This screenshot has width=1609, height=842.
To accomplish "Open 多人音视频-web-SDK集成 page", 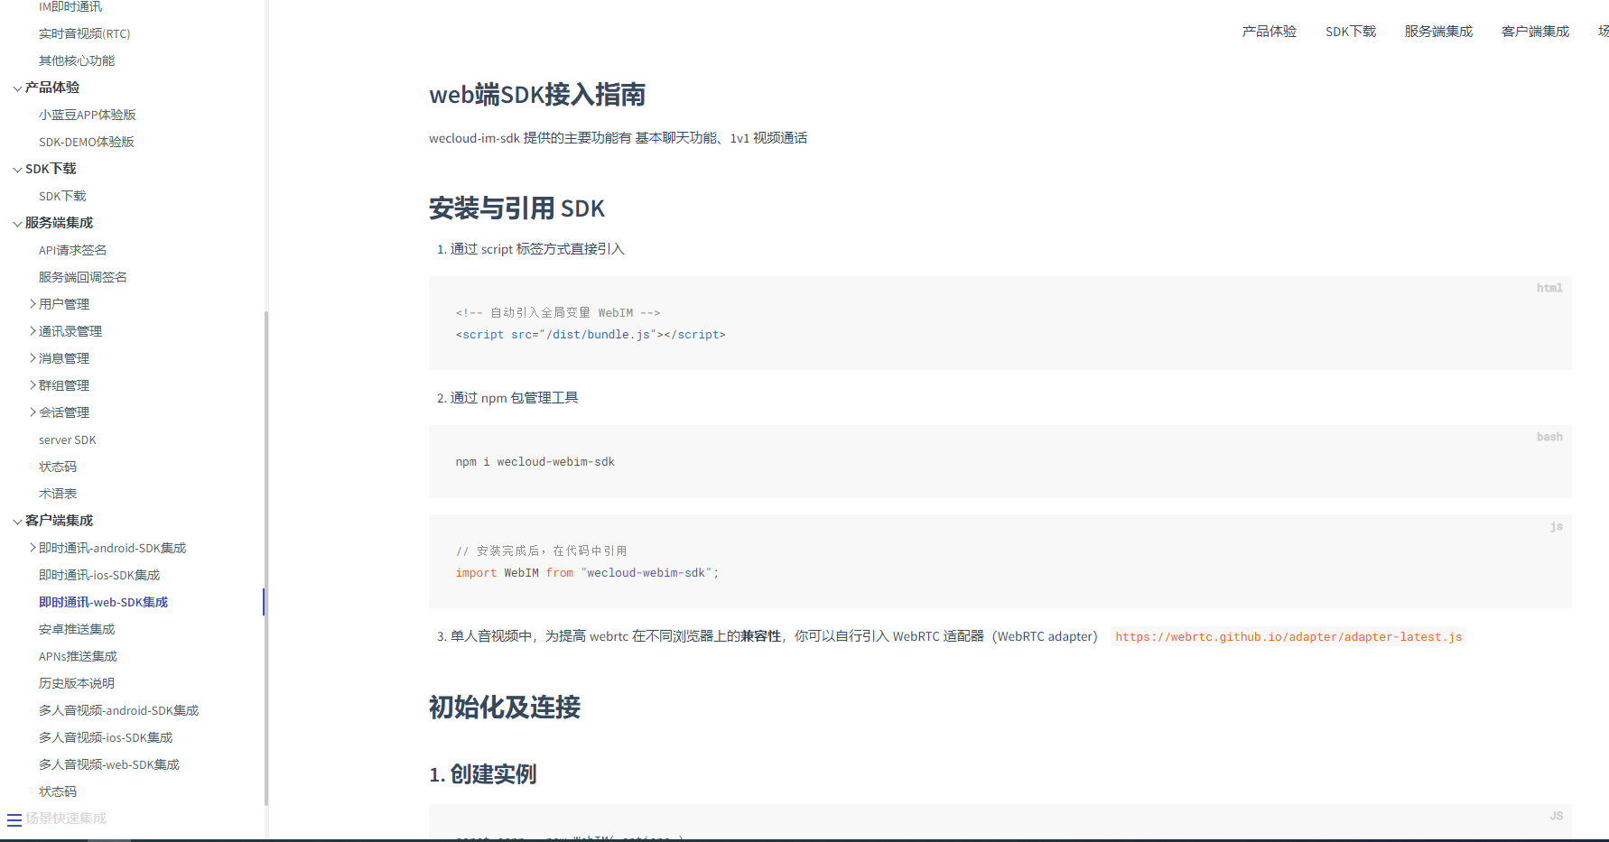I will 109,764.
